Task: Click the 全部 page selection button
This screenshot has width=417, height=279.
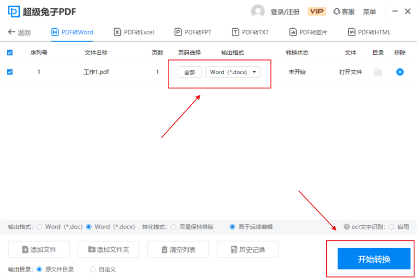Action: tap(190, 72)
